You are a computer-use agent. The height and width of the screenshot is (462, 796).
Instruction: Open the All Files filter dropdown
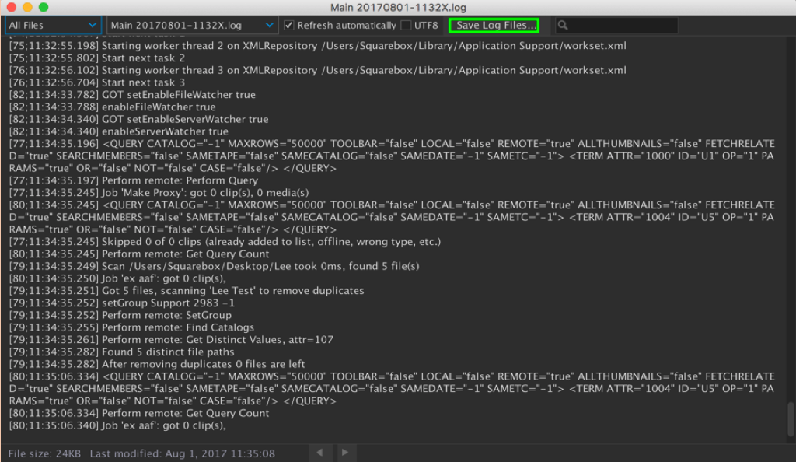click(53, 26)
